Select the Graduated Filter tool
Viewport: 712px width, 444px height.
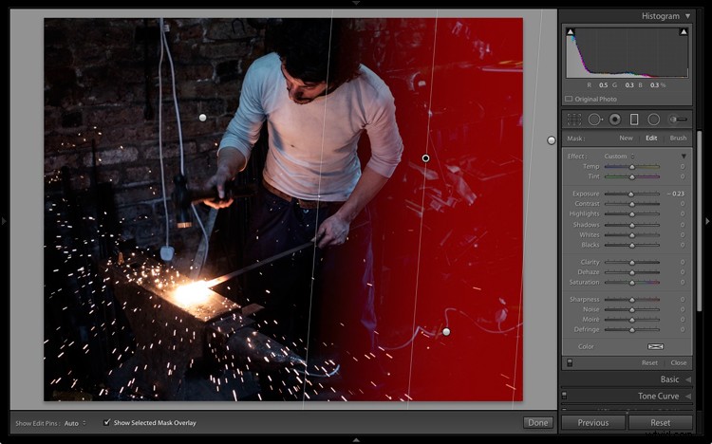634,120
